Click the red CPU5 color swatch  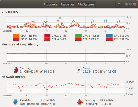pos(16,39)
